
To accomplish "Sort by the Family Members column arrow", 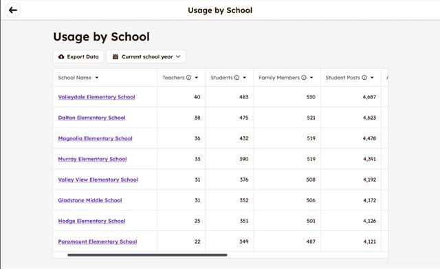I will (311, 78).
